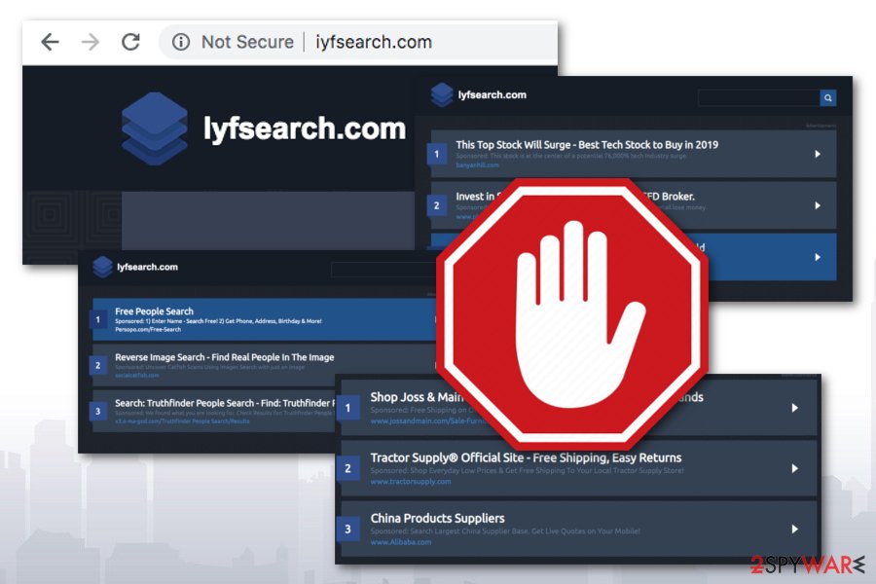Click the search field in lower-left window
Screen dimensions: 876x584
(383, 270)
